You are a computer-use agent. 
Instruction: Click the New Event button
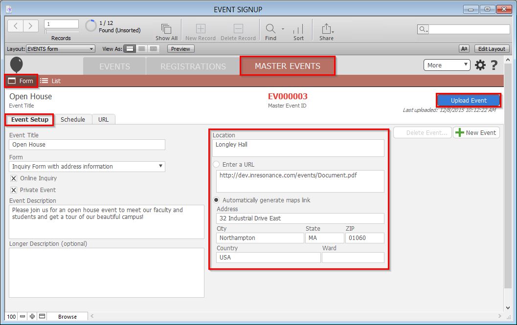tap(476, 133)
